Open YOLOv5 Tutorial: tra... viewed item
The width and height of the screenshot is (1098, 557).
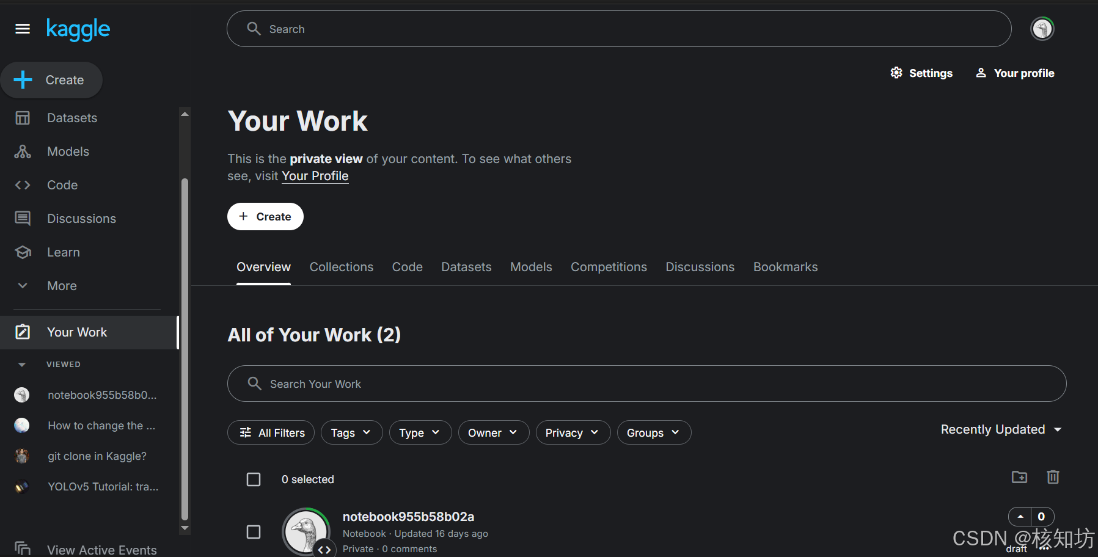coord(103,487)
